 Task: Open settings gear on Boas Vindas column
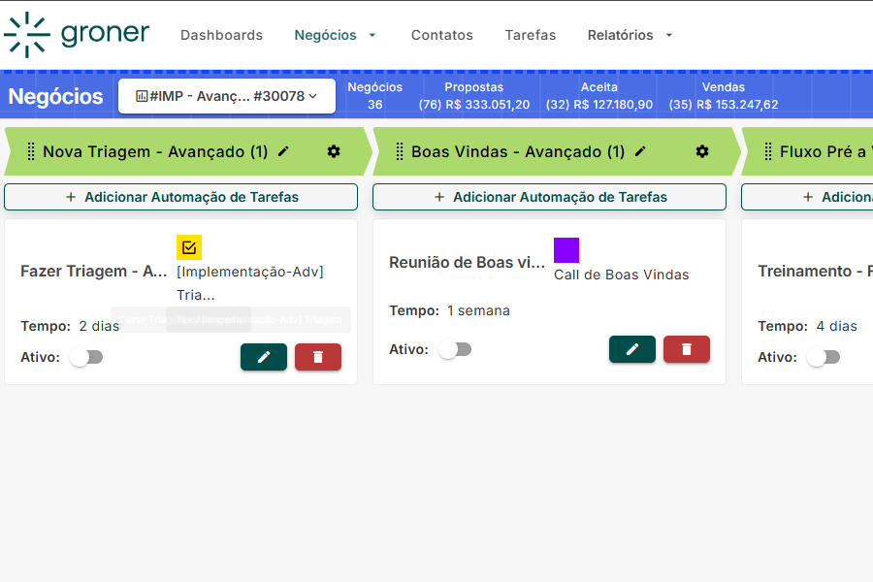pyautogui.click(x=702, y=151)
